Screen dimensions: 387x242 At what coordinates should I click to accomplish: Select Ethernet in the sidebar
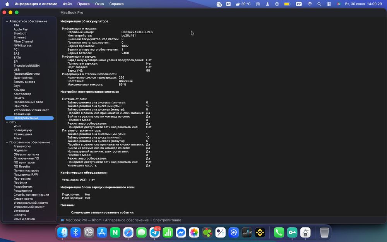pos(20,38)
